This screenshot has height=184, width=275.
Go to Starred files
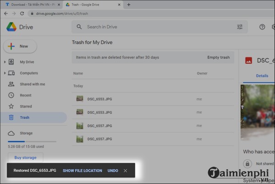click(26, 106)
